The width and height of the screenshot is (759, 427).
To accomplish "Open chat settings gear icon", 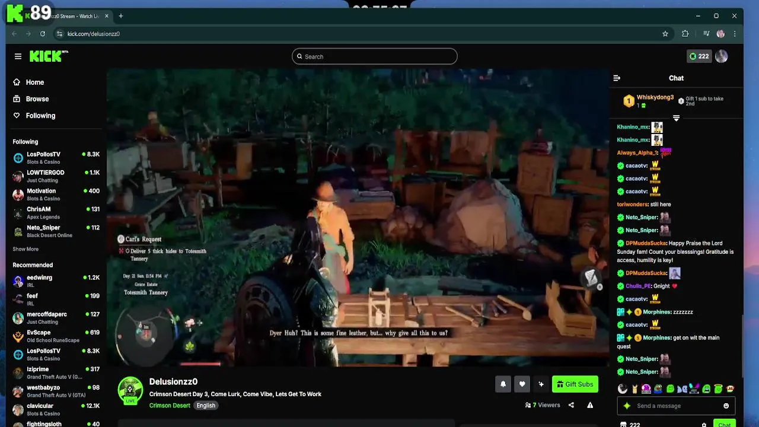I will coord(704,425).
